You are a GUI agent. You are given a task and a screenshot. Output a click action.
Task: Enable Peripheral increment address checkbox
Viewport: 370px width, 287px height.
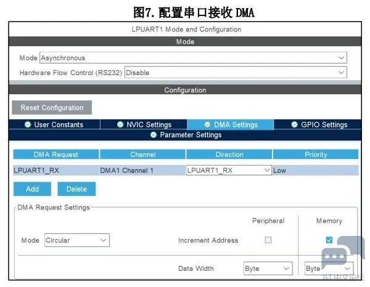coord(268,240)
